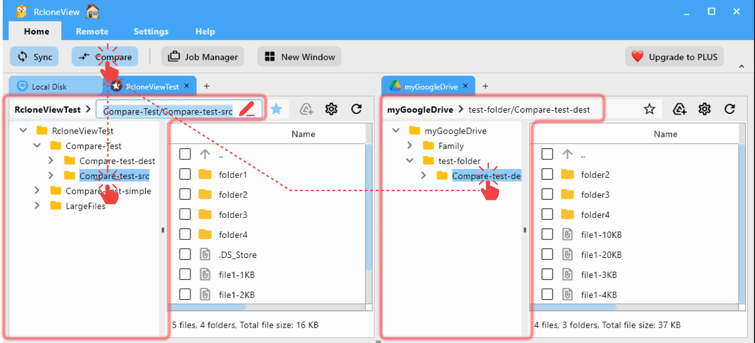The image size is (755, 343).
Task: Tick the checkbox beside .DS_Store
Action: 185,254
